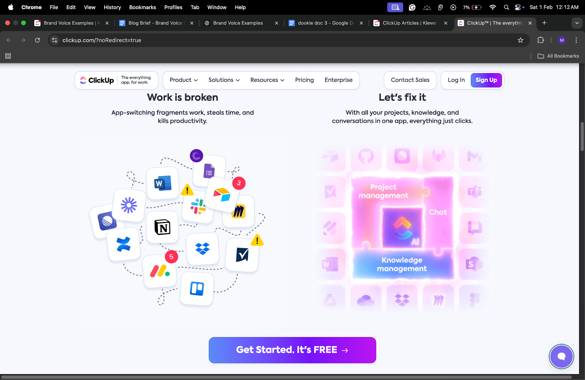The image size is (585, 380).
Task: Click the center ClickUp AI tile
Action: click(x=402, y=227)
